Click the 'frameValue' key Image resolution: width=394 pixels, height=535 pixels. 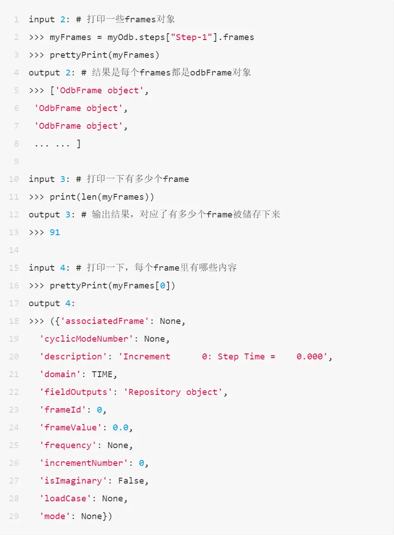(71, 428)
